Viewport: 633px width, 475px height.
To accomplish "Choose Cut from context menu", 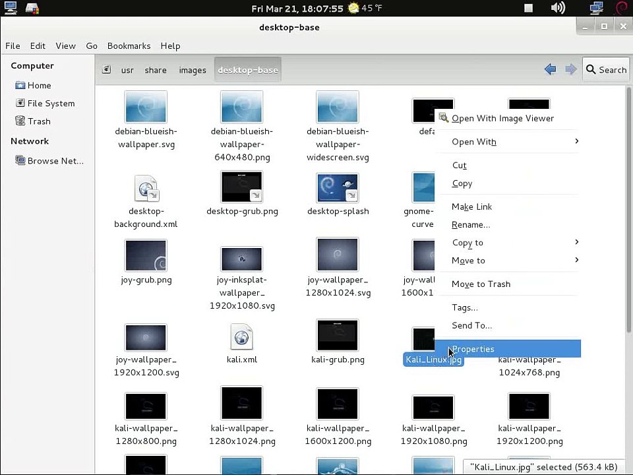I will coord(508,165).
